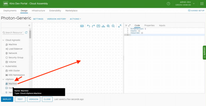206x106 pixels.
Task: Open the Guided Setup link
Action: click(196, 11)
